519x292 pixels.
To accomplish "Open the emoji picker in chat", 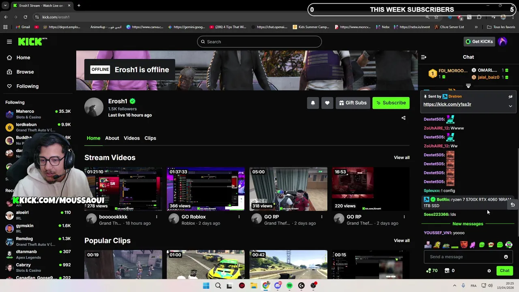I will point(506,257).
